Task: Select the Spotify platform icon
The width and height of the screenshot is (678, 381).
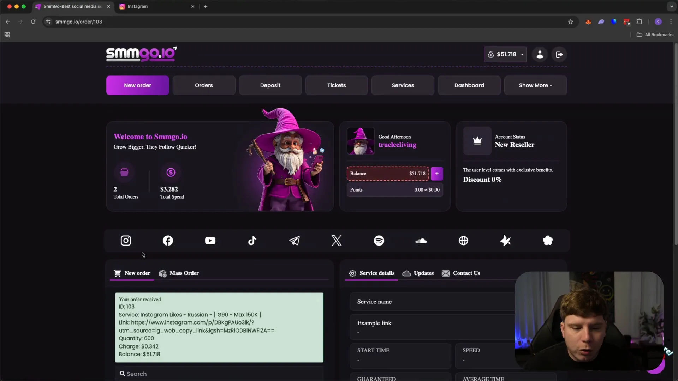Action: 379,241
